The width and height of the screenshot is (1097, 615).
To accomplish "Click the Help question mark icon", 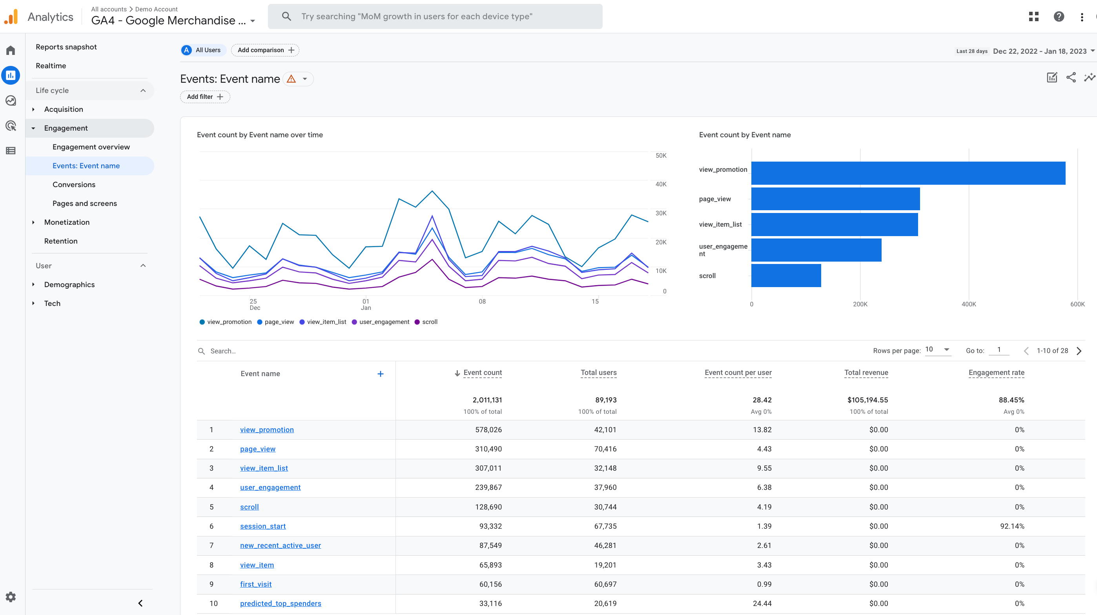I will 1059,16.
